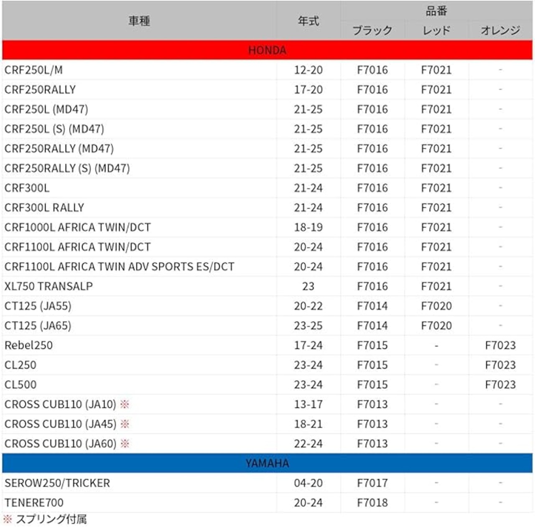Click F7015 in the CL500 row
This screenshot has height=527, width=535.
372,384
